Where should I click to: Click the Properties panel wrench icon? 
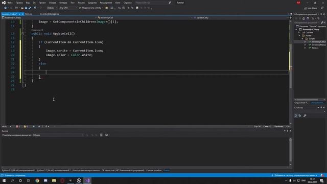[x=305, y=116]
